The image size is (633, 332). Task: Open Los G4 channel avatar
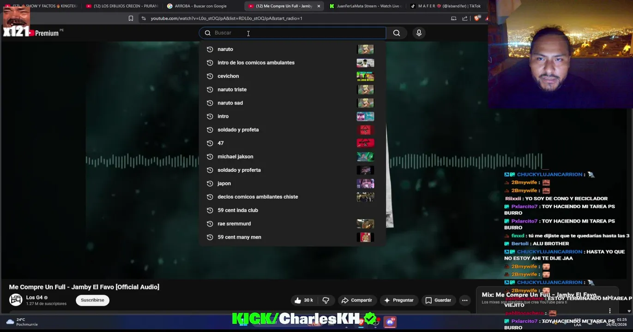point(16,300)
